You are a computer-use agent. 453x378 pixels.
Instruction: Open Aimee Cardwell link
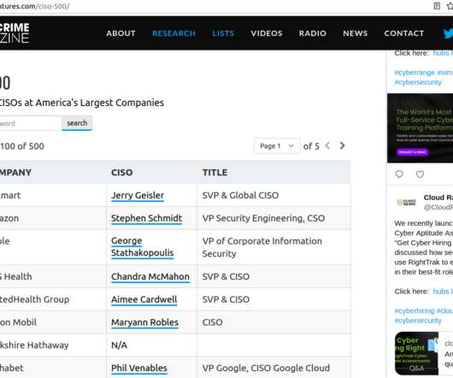pos(144,299)
